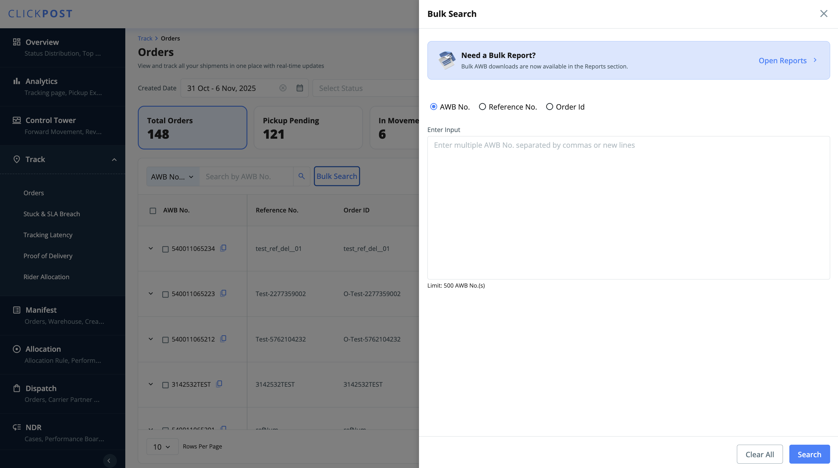Collapse sidebar with bottom arrow icon

pos(109,460)
